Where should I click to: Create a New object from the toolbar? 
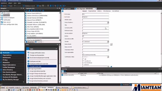tap(39, 6)
